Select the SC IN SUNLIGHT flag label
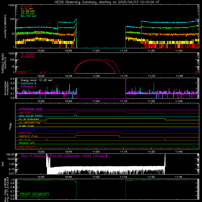202x202 pixels. click(x=29, y=119)
